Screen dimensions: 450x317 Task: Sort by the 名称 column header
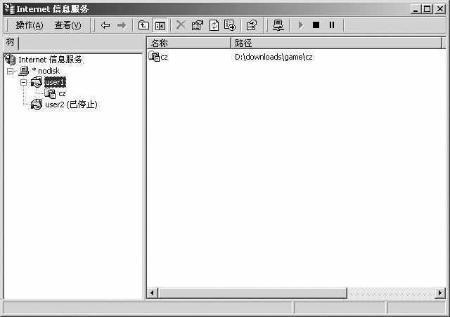(188, 43)
